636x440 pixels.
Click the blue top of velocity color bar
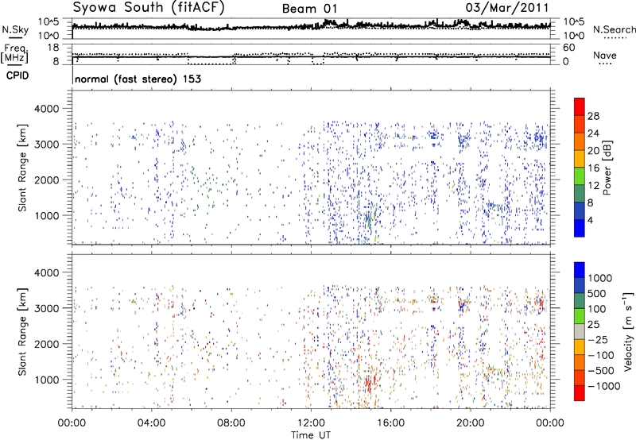pyautogui.click(x=580, y=269)
